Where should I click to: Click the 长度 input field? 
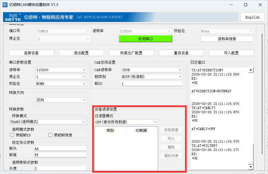coord(60,168)
